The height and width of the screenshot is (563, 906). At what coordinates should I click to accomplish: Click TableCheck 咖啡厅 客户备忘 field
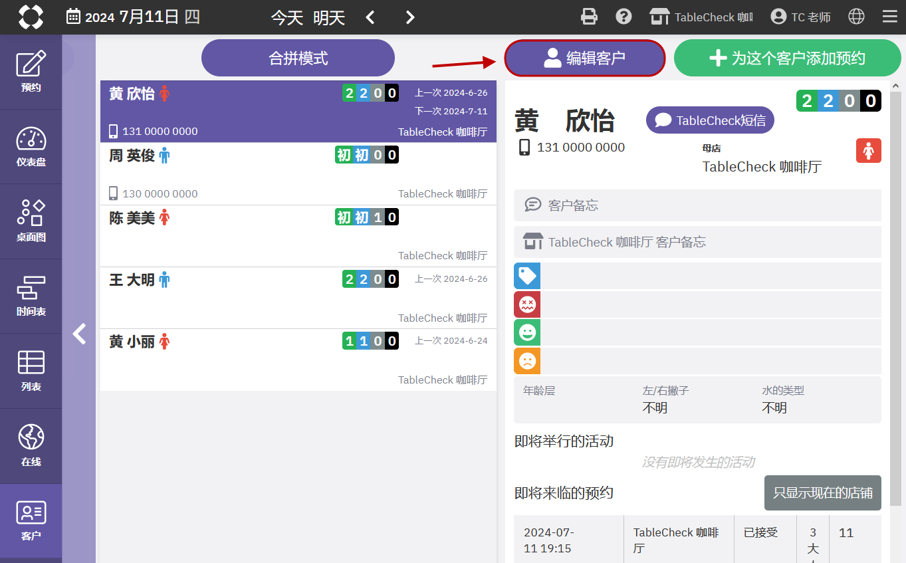tap(697, 242)
